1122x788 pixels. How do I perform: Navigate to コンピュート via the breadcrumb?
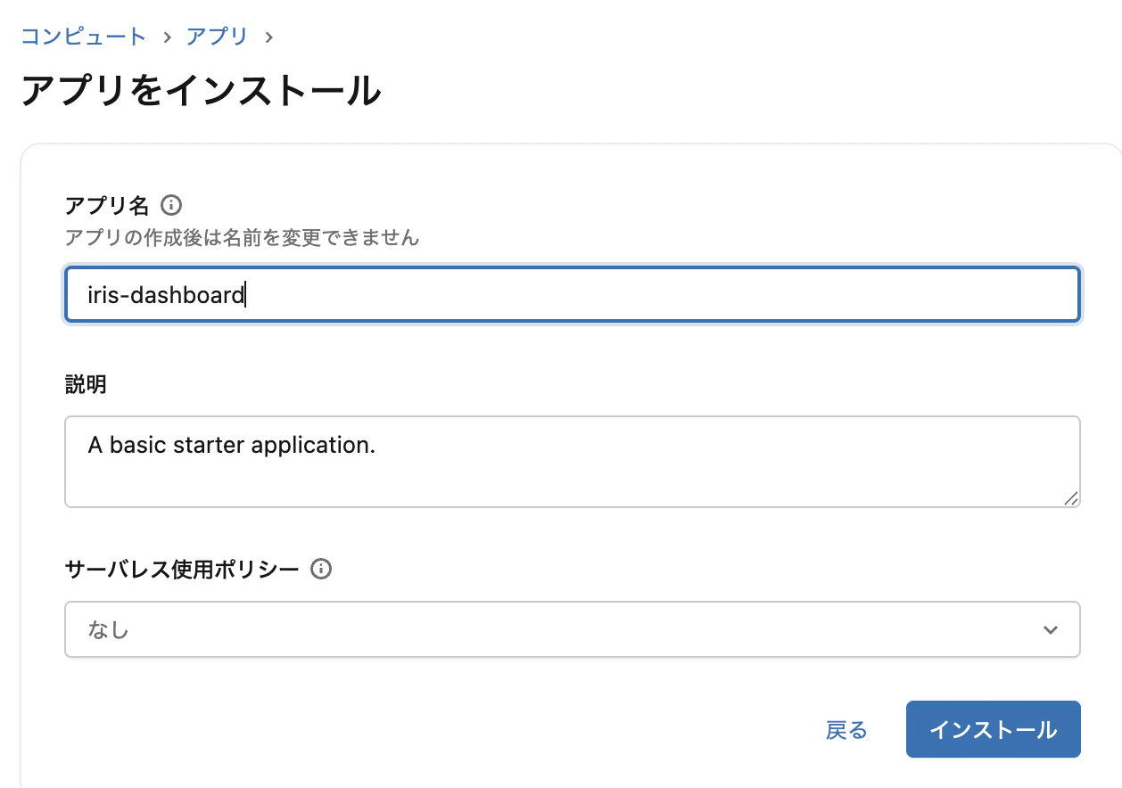coord(83,37)
